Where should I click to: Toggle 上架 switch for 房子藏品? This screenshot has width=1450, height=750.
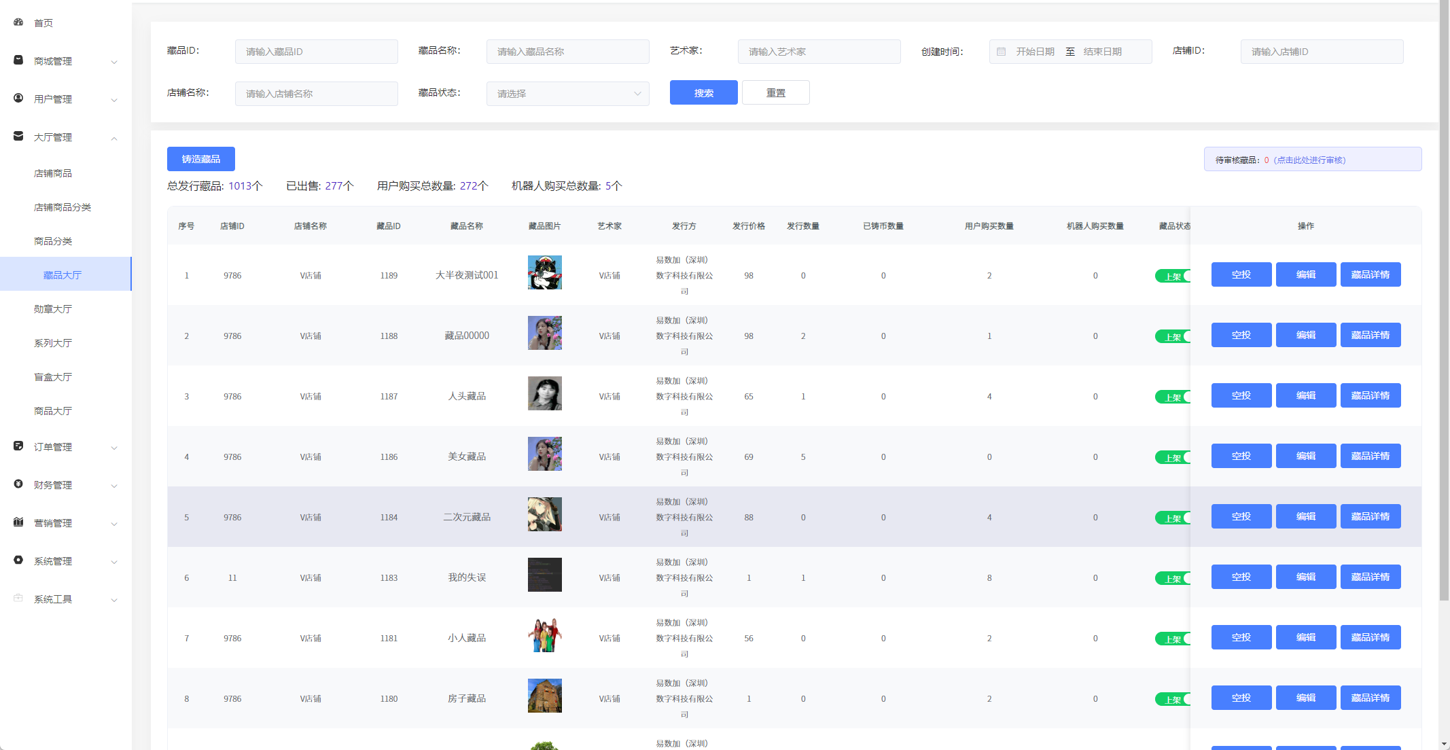pyautogui.click(x=1173, y=699)
